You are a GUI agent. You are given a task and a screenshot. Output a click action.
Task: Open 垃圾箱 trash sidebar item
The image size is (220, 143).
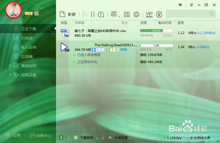pyautogui.click(x=28, y=56)
